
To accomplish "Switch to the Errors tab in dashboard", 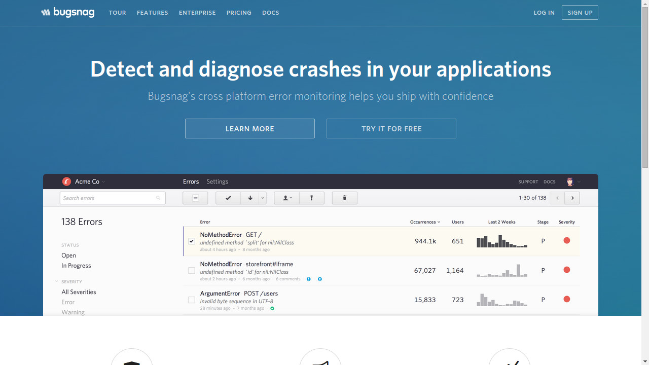I will click(191, 181).
